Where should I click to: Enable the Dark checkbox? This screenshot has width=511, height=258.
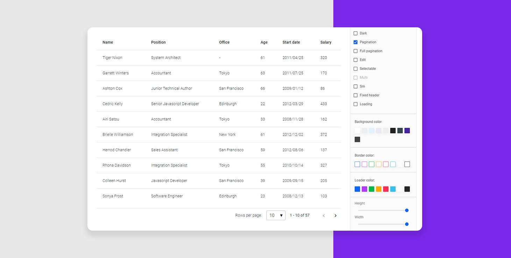click(x=356, y=33)
